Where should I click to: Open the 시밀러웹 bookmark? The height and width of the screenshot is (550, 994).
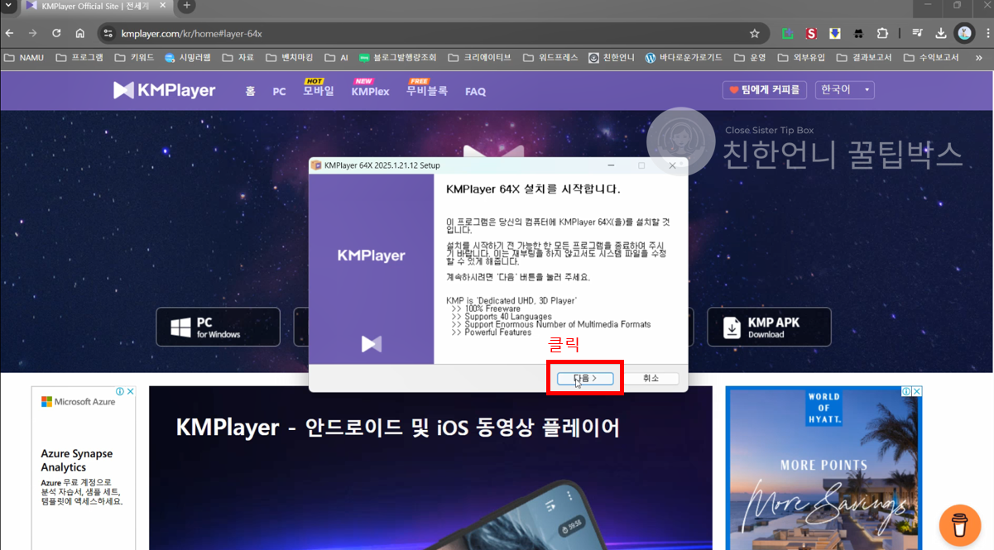188,58
